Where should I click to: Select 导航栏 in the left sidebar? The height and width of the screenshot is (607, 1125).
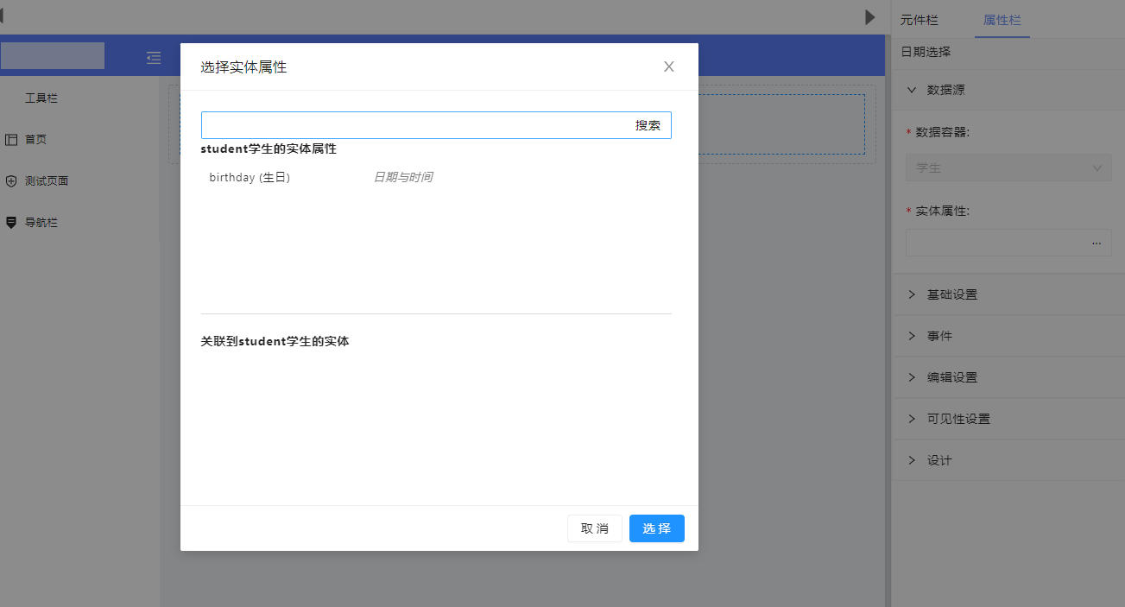point(41,223)
